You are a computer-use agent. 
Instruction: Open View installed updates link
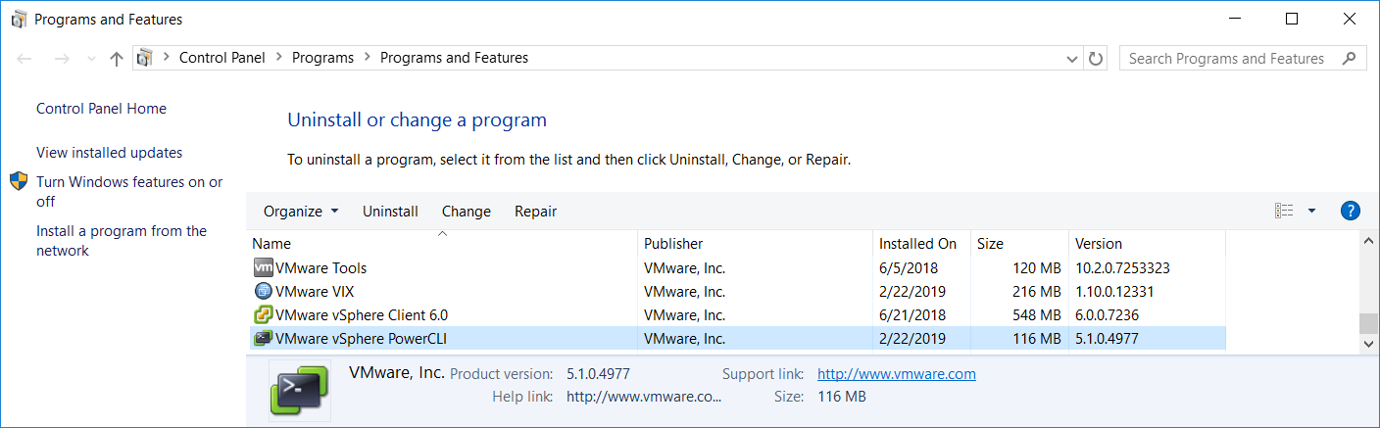[x=110, y=153]
